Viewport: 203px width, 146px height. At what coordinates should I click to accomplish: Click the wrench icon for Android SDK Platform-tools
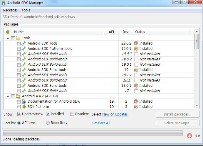(24, 49)
